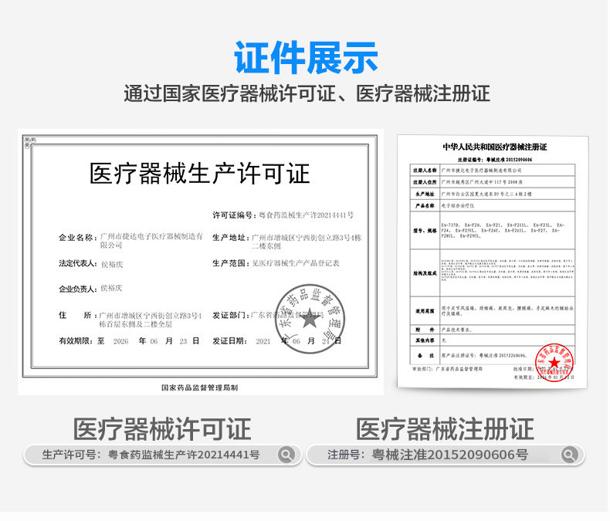Click the 住所 address on the license
The image size is (610, 521).
pos(130,320)
